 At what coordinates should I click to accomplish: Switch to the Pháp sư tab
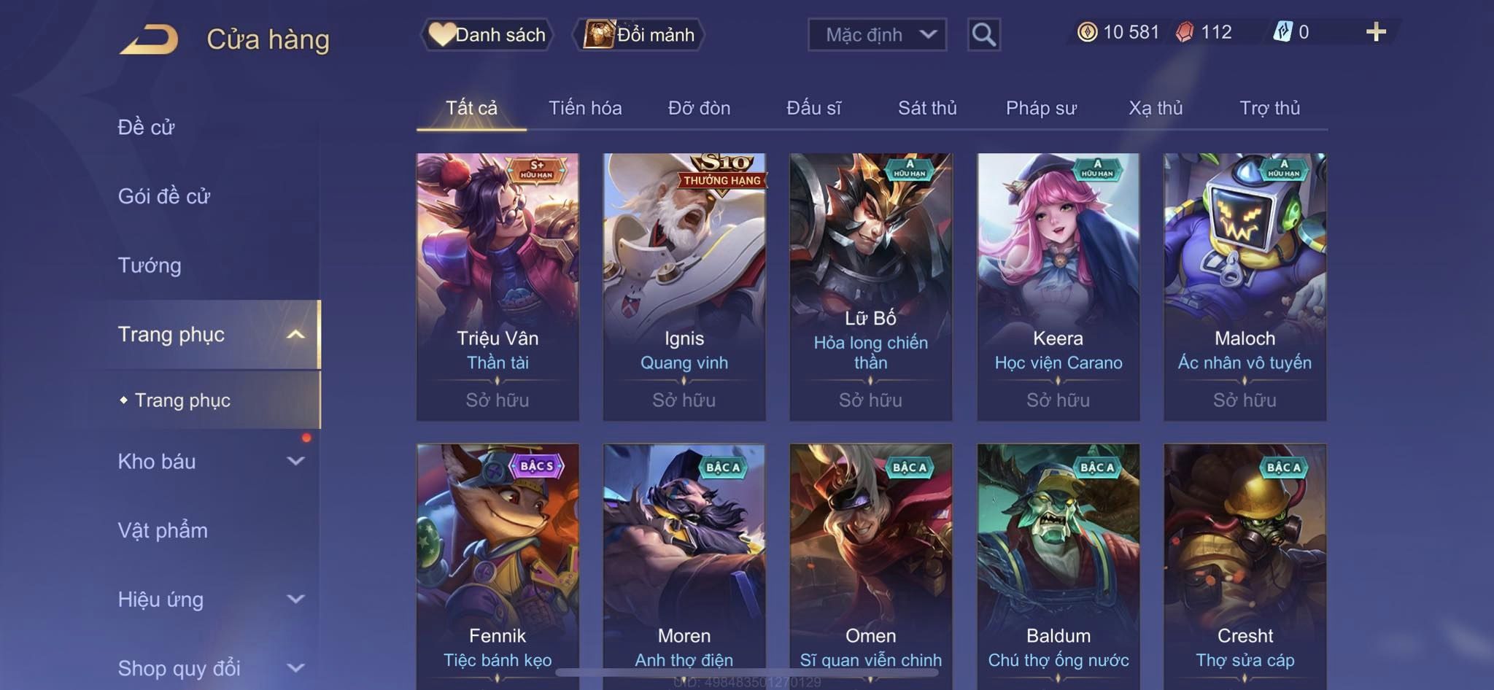pyautogui.click(x=1041, y=108)
